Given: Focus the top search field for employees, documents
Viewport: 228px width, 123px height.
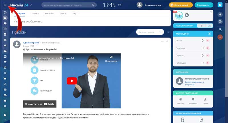Looking at the screenshot, I should [69, 5].
